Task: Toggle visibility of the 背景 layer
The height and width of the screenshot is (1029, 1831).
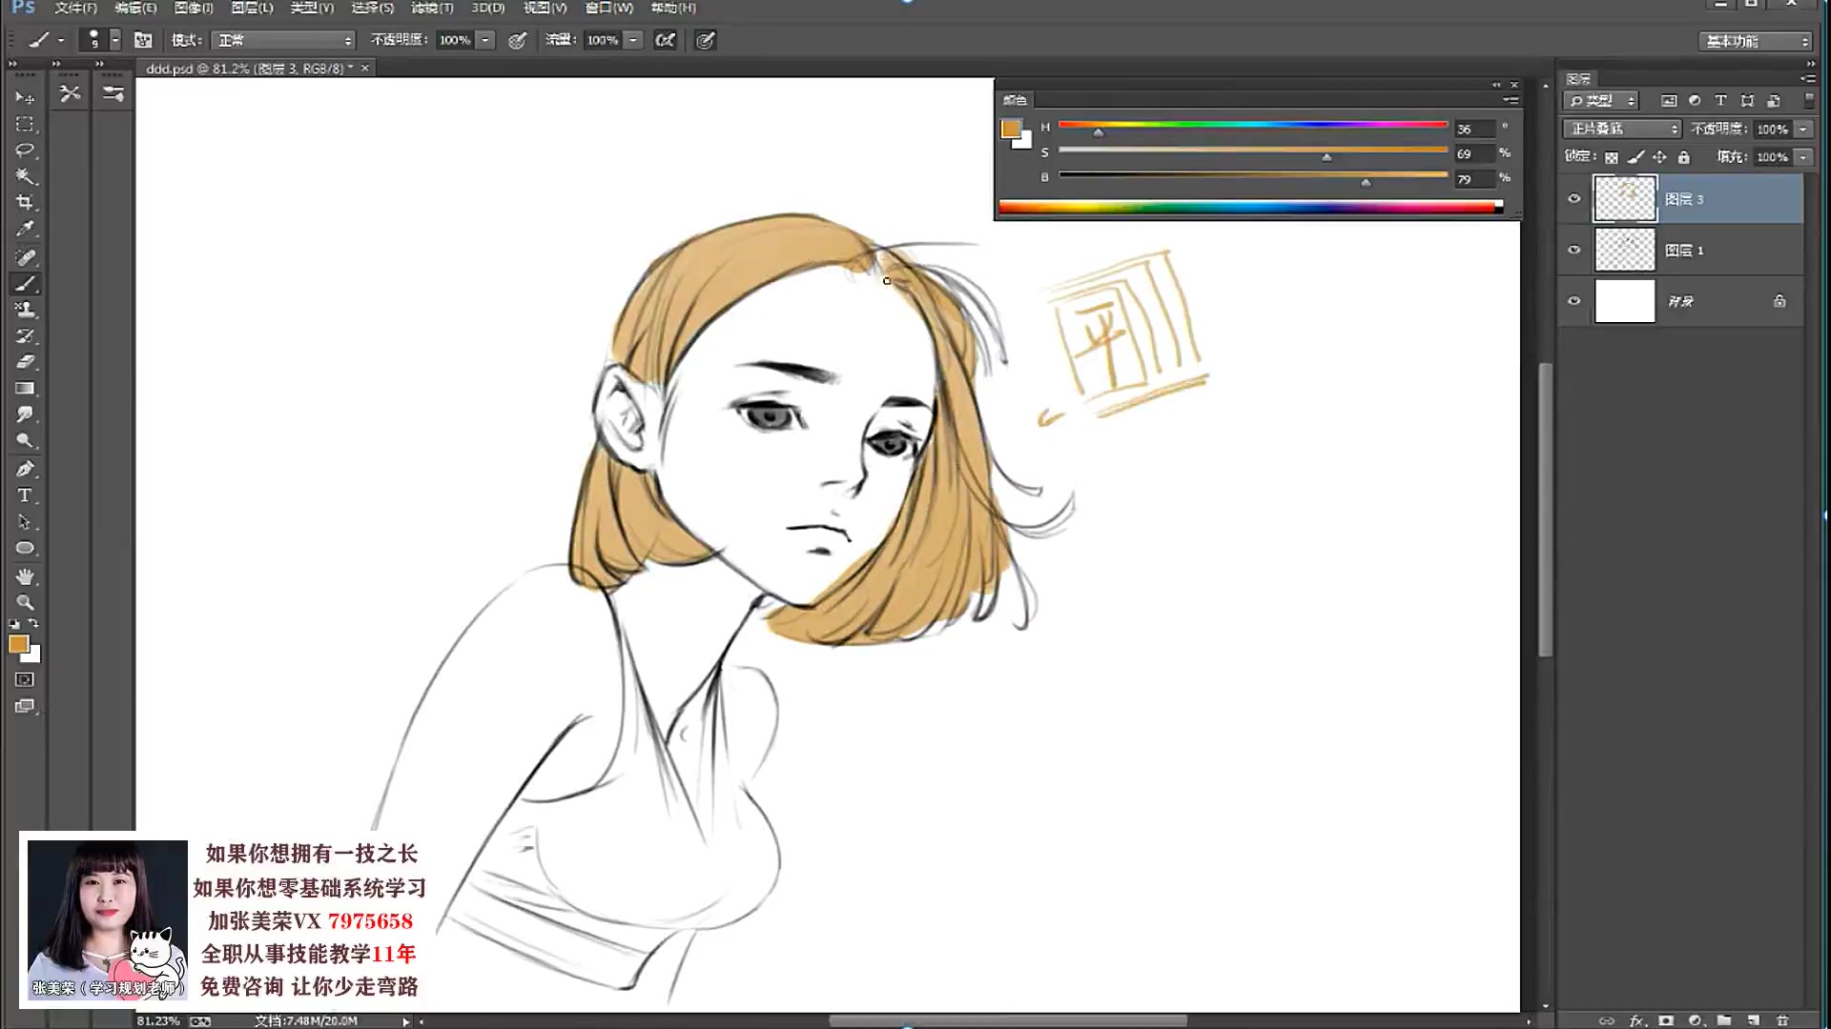Action: click(x=1575, y=301)
